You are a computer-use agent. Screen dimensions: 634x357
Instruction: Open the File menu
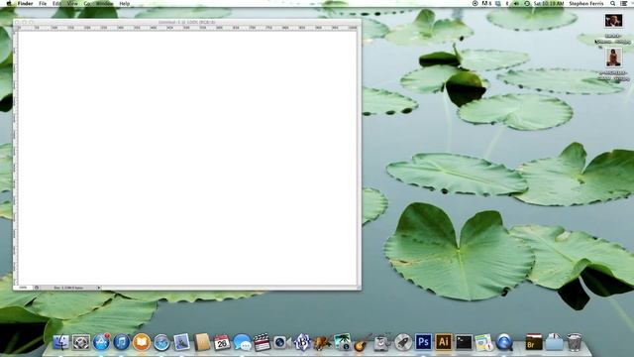tap(43, 3)
